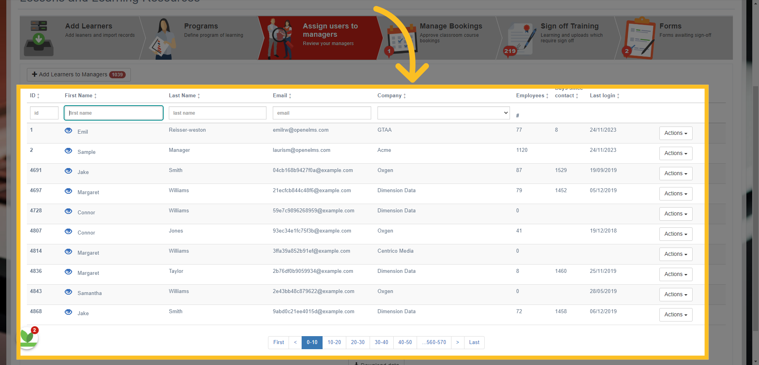Select page range 40-50
Screen dimensions: 759x365
point(405,342)
